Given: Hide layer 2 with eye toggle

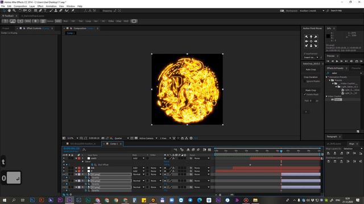Looking at the screenshot, I should point(64,168).
